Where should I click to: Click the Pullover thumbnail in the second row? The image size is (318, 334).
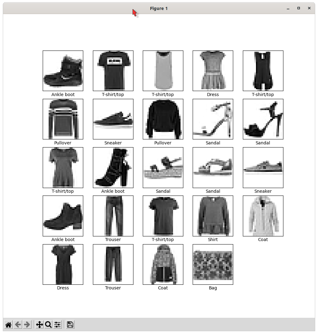pyautogui.click(x=63, y=119)
